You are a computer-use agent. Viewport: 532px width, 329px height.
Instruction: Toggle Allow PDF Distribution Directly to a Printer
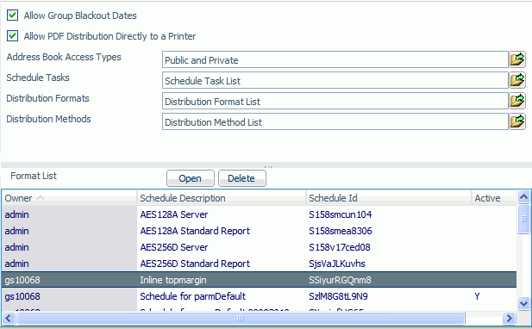coord(13,36)
